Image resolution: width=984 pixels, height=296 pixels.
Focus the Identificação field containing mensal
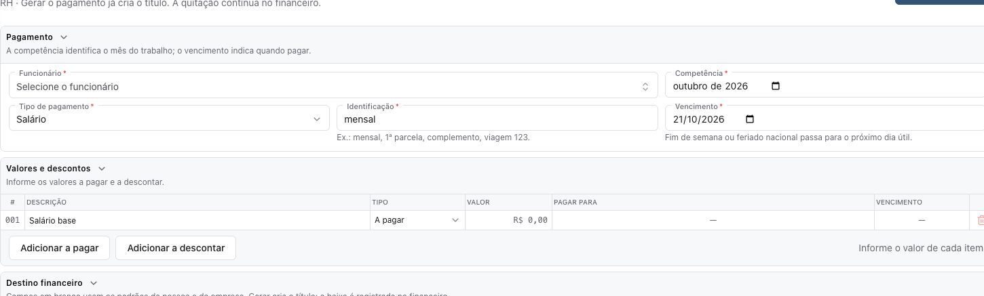(497, 118)
